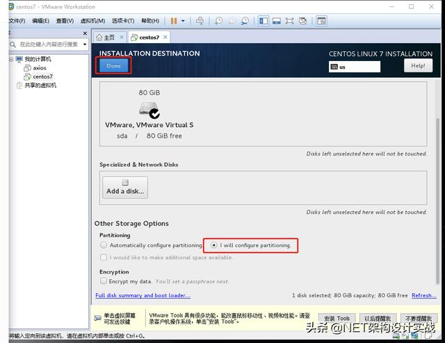
Task: Close the 主页 tab with its X
Action: point(122,37)
